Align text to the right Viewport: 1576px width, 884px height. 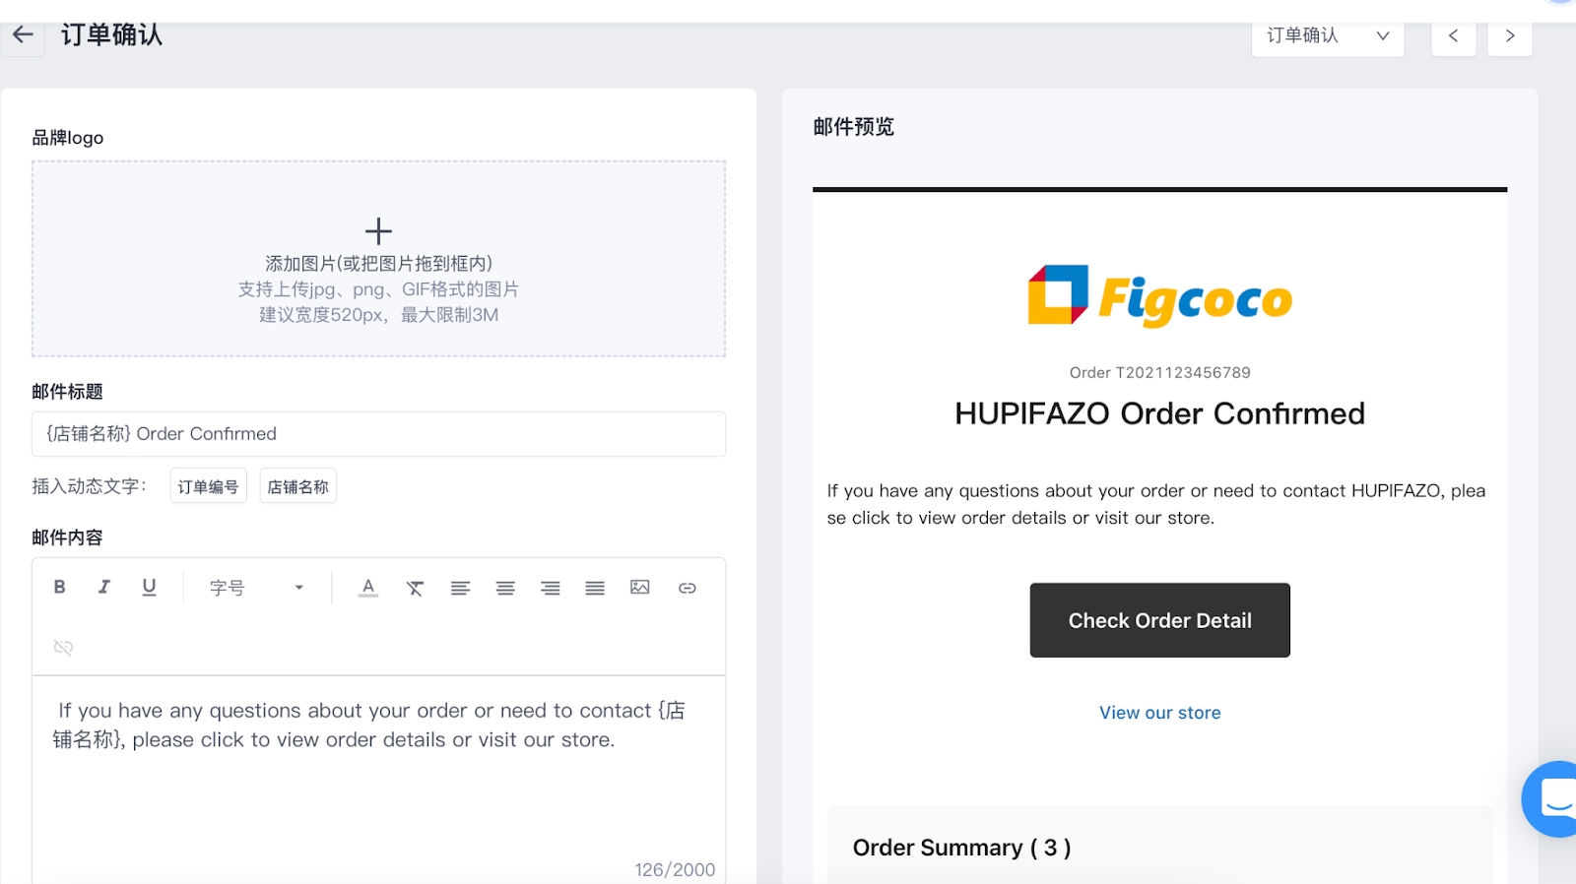[550, 589]
